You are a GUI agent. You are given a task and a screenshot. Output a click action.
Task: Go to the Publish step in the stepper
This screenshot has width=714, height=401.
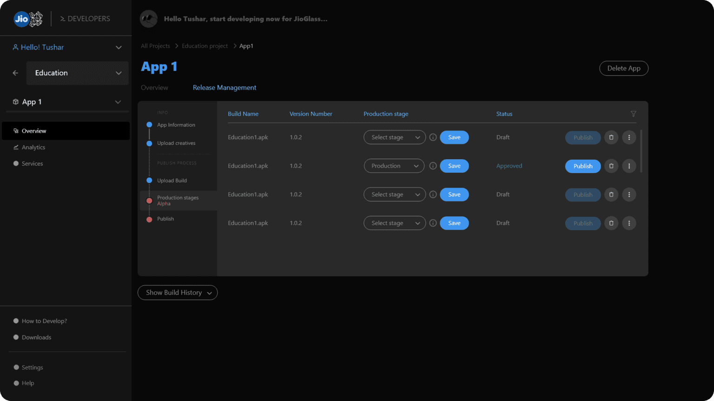pyautogui.click(x=165, y=219)
